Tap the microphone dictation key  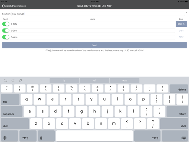tap(46, 136)
